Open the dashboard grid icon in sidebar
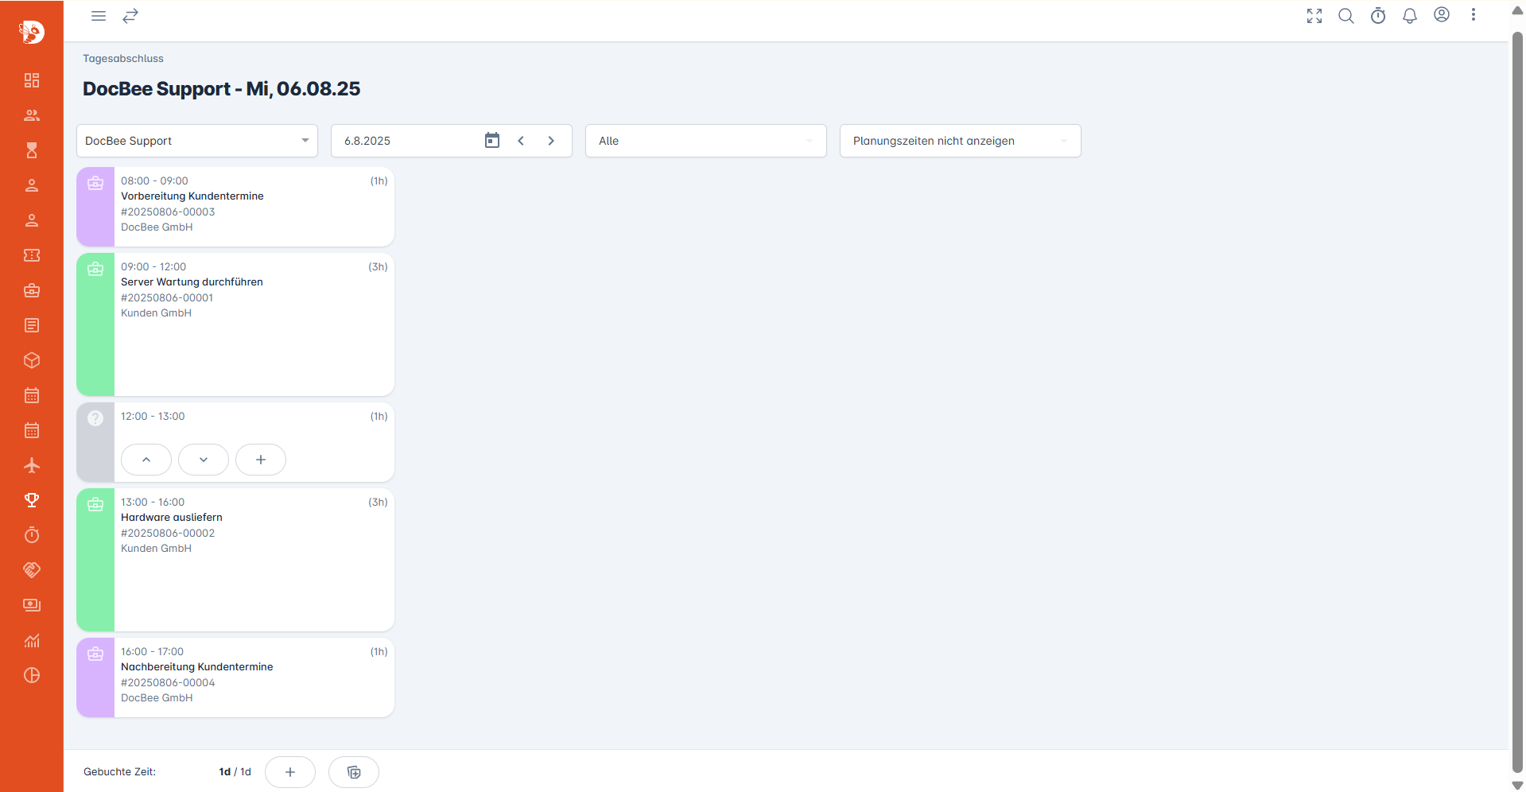This screenshot has width=1526, height=792. coord(32,80)
